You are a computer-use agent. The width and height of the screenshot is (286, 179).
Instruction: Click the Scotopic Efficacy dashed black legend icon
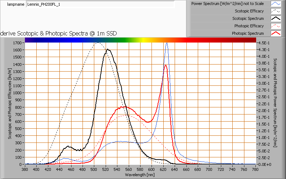[276, 11]
